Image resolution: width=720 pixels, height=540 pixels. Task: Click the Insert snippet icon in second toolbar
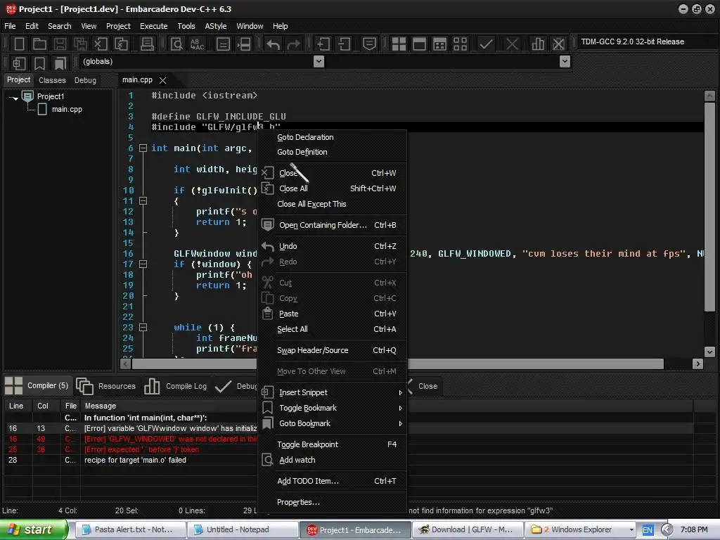19,63
